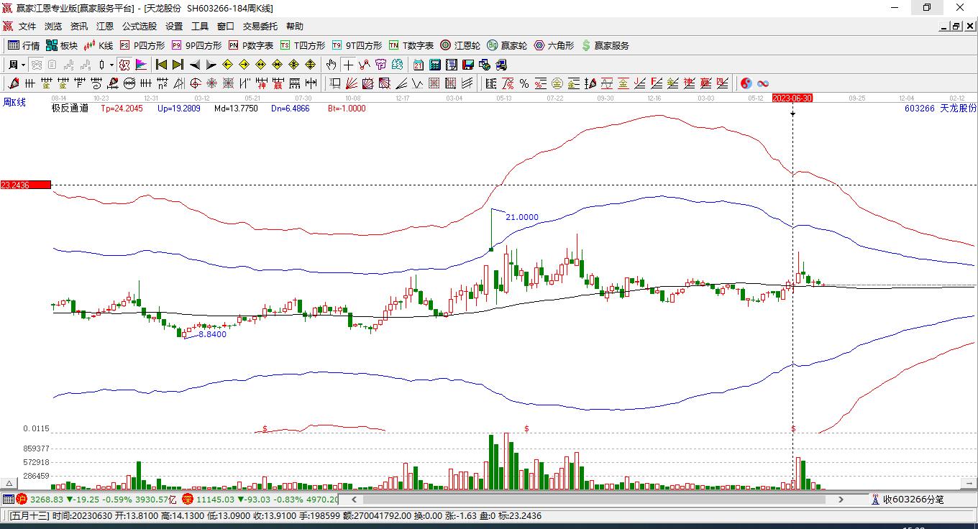
Task: Open the P四方形 tool
Action: coord(142,45)
